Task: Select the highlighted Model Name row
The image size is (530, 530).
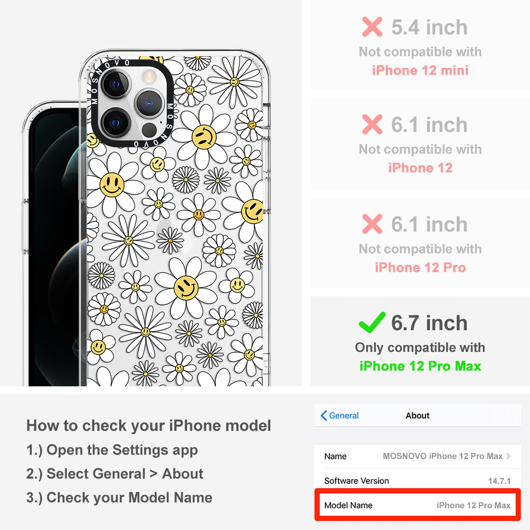Action: (x=418, y=505)
